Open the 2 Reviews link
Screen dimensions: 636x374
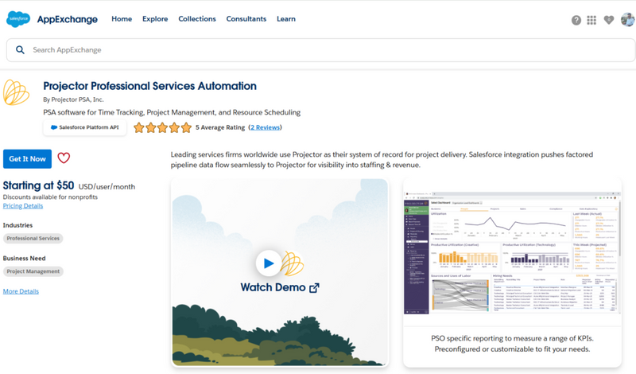pyautogui.click(x=266, y=127)
